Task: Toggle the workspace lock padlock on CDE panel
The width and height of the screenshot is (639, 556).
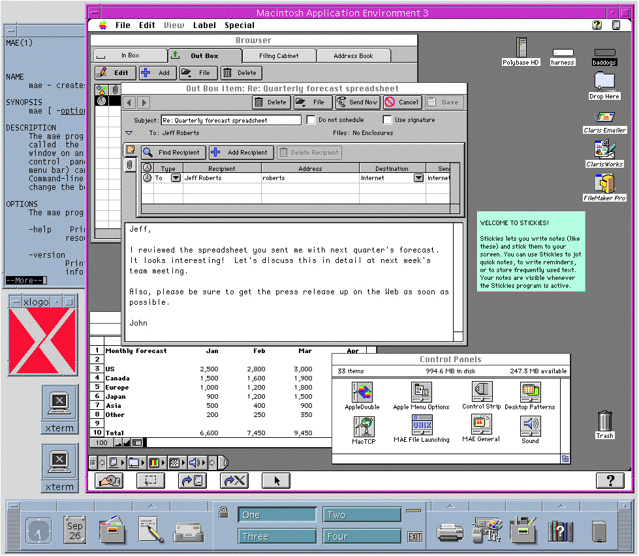Action: coord(223,511)
